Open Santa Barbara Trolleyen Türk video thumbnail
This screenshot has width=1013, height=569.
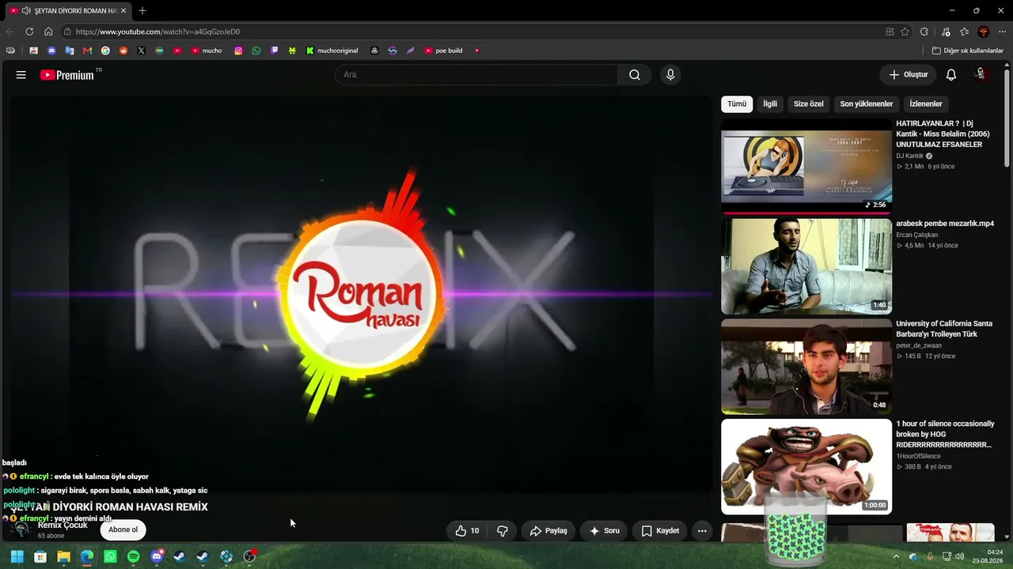[806, 367]
